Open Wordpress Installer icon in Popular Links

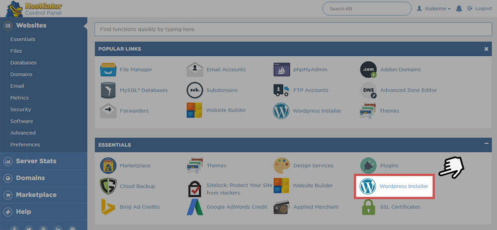pyautogui.click(x=281, y=111)
